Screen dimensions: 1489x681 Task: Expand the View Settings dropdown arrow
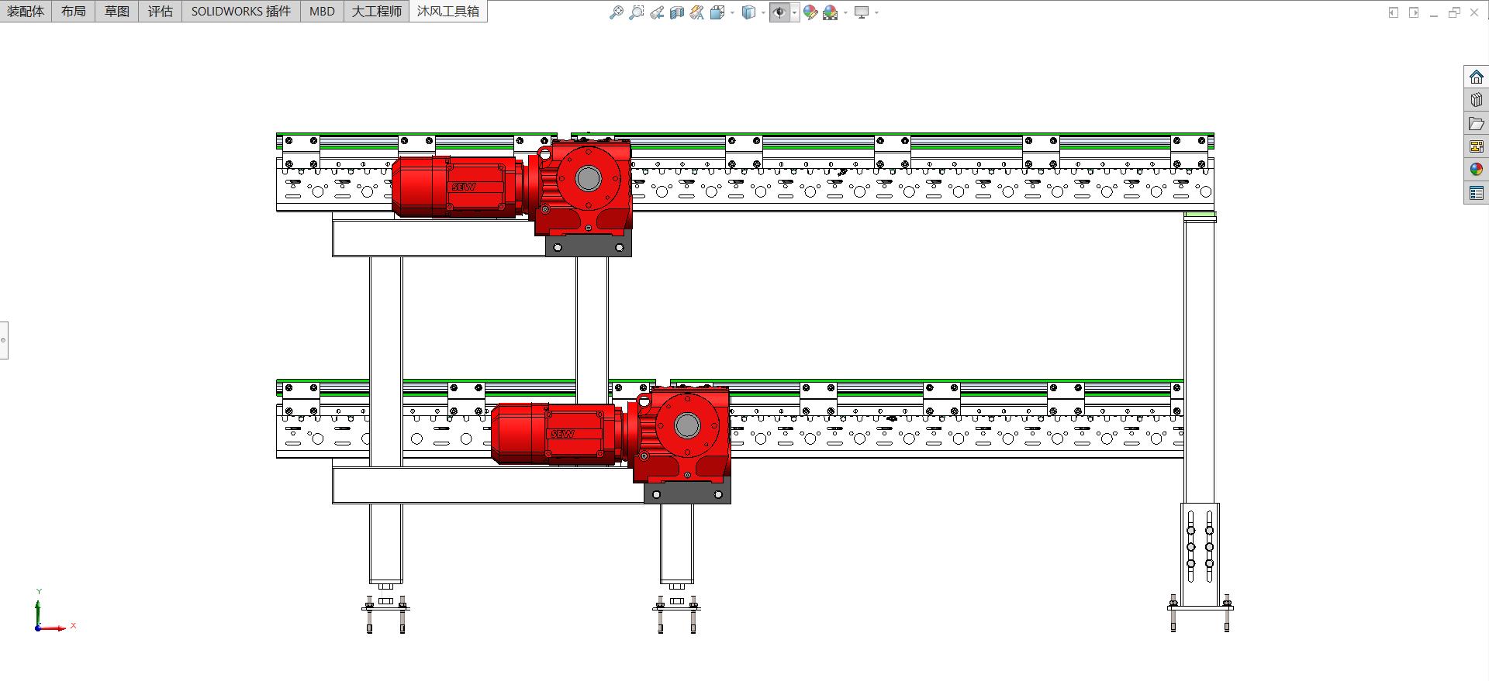(876, 12)
